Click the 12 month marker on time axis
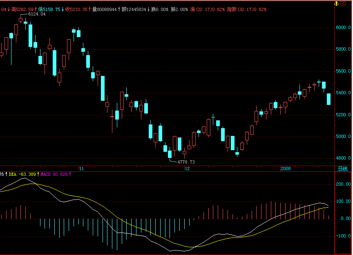Screen dimensions: 353x255 [x=187, y=169]
